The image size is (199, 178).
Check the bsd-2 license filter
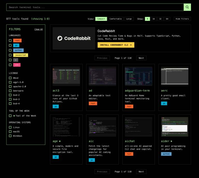coord(10,95)
